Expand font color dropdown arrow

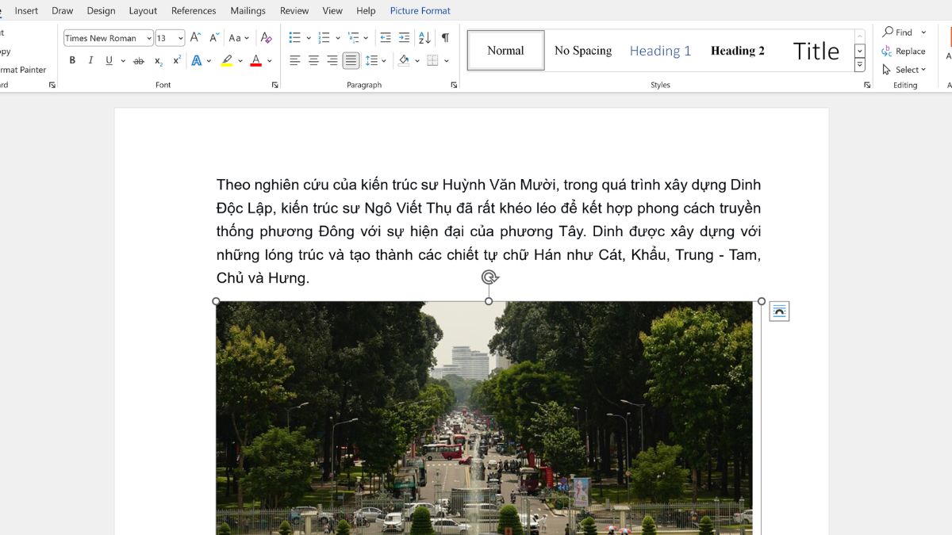click(x=270, y=61)
